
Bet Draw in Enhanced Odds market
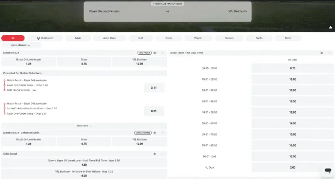tap(84, 141)
